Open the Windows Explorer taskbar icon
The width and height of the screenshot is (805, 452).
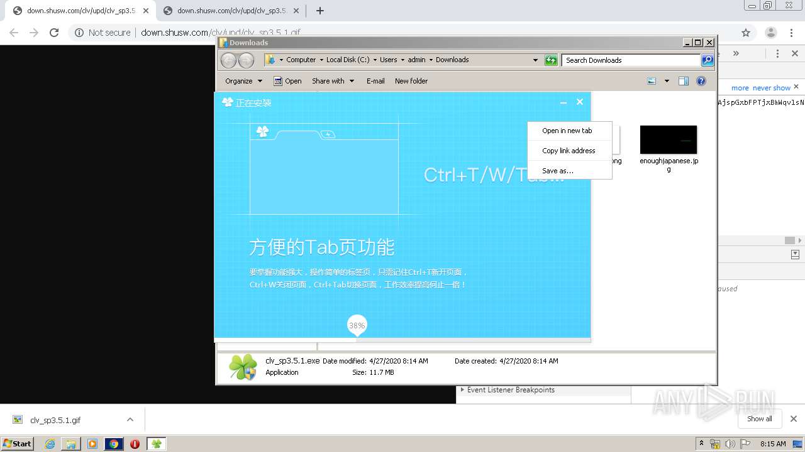(71, 444)
